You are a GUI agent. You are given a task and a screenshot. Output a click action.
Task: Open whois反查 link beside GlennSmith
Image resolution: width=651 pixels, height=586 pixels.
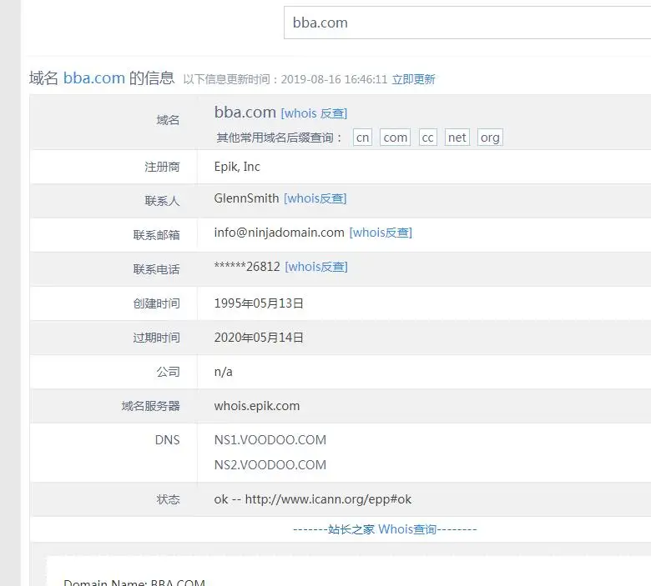(315, 198)
